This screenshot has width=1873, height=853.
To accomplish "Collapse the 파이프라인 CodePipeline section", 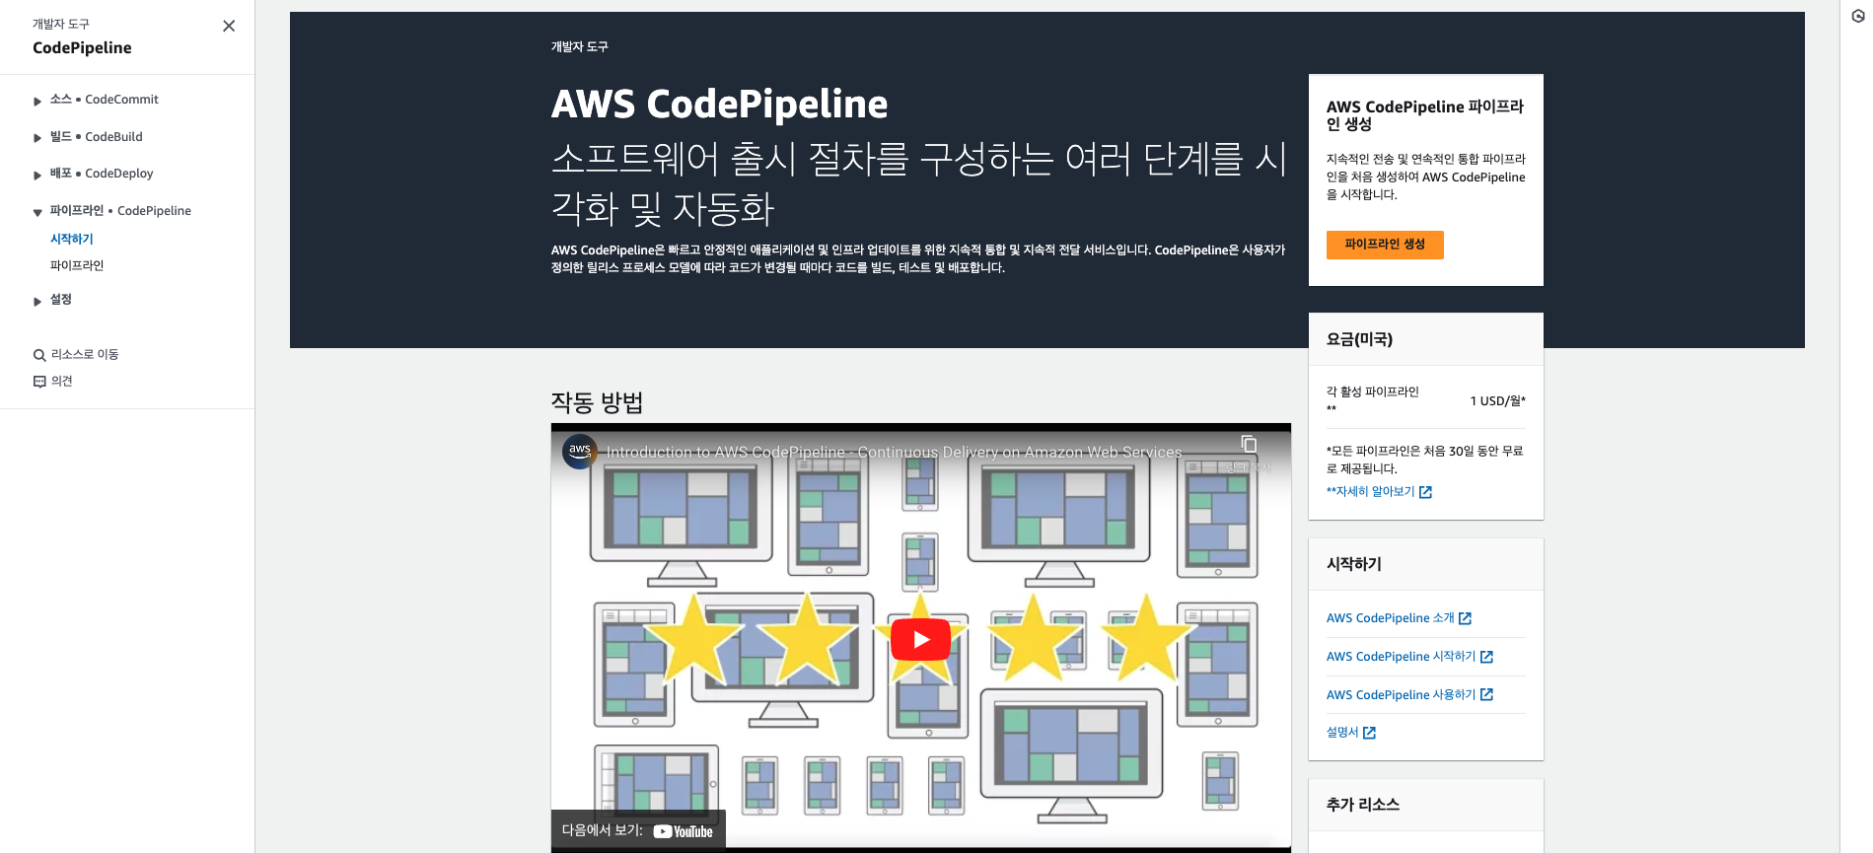I will coord(37,212).
